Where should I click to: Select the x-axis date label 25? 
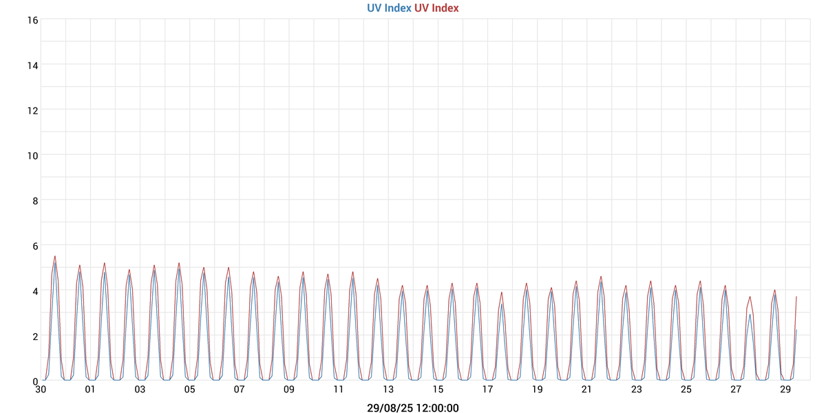(x=686, y=390)
